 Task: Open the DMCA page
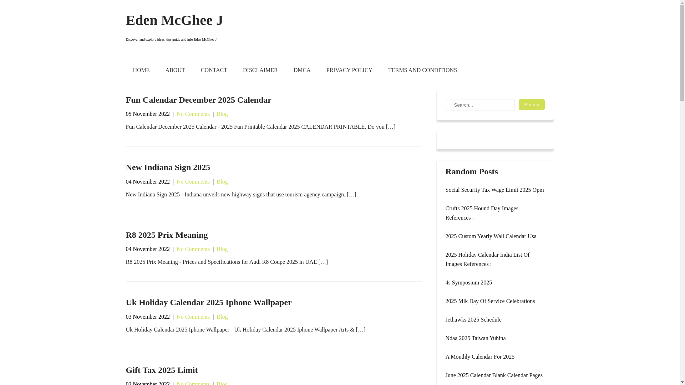(302, 70)
